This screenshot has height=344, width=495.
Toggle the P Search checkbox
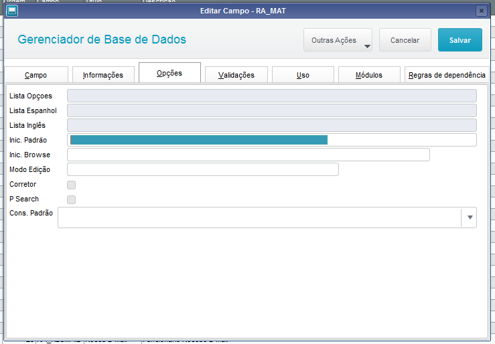tap(72, 199)
